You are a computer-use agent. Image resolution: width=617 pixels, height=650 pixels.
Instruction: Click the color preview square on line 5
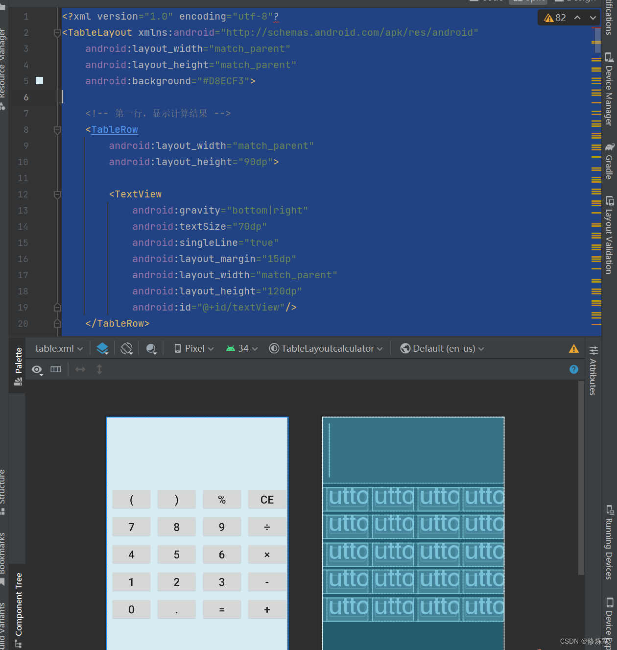point(39,80)
